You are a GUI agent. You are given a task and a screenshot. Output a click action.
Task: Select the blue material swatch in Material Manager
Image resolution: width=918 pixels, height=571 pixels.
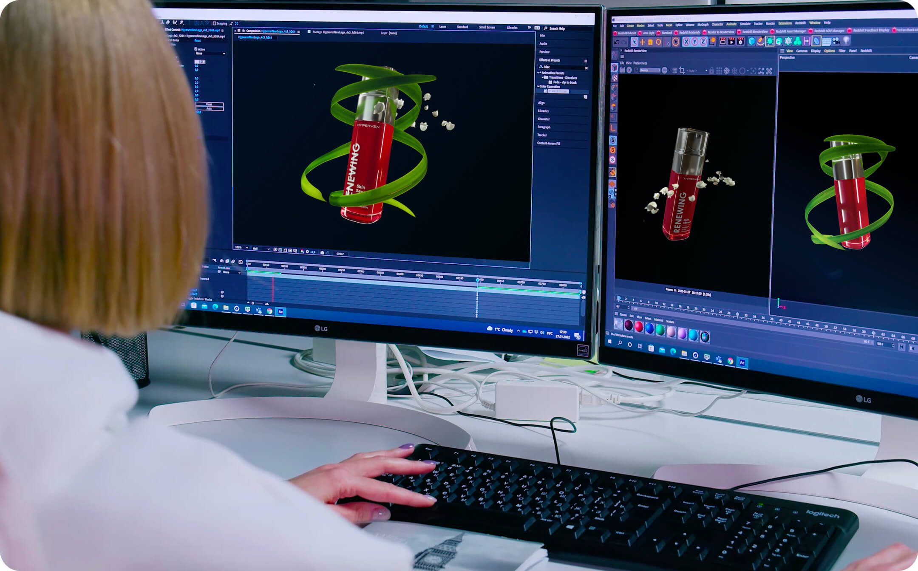[x=649, y=328]
